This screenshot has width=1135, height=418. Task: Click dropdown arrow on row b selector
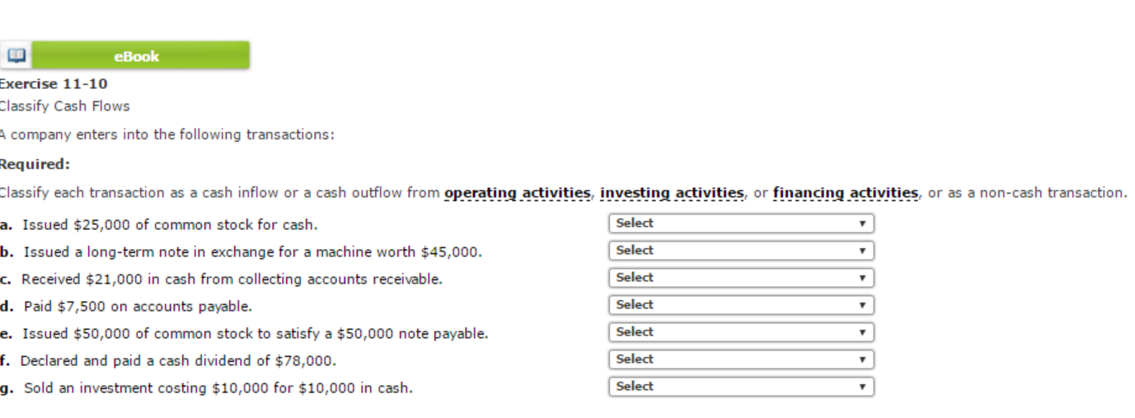pos(862,251)
